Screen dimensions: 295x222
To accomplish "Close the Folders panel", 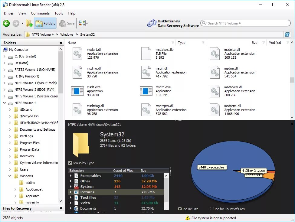I will pos(61,43).
